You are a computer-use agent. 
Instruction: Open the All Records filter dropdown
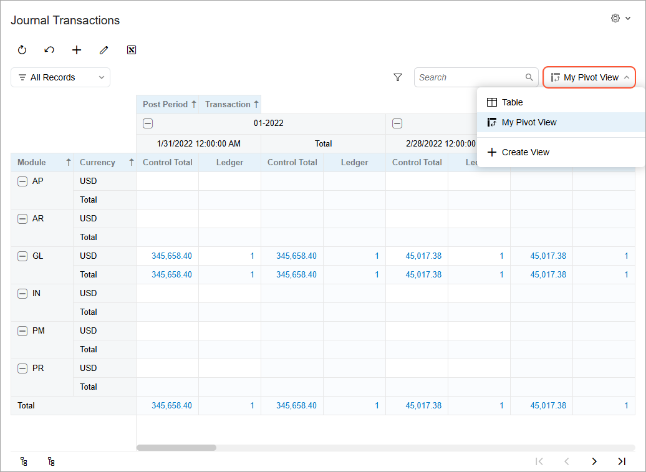[60, 77]
